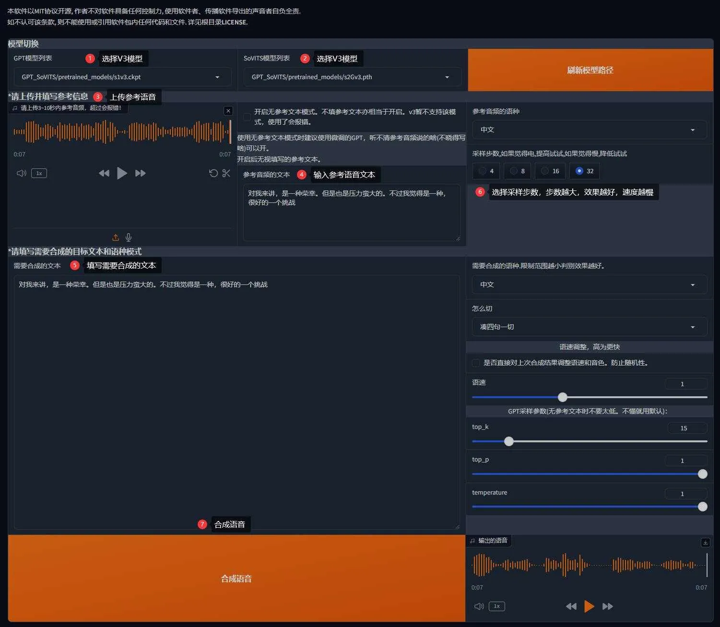The width and height of the screenshot is (720, 627).
Task: Enable the no-reference-text mode checkbox
Action: [247, 117]
